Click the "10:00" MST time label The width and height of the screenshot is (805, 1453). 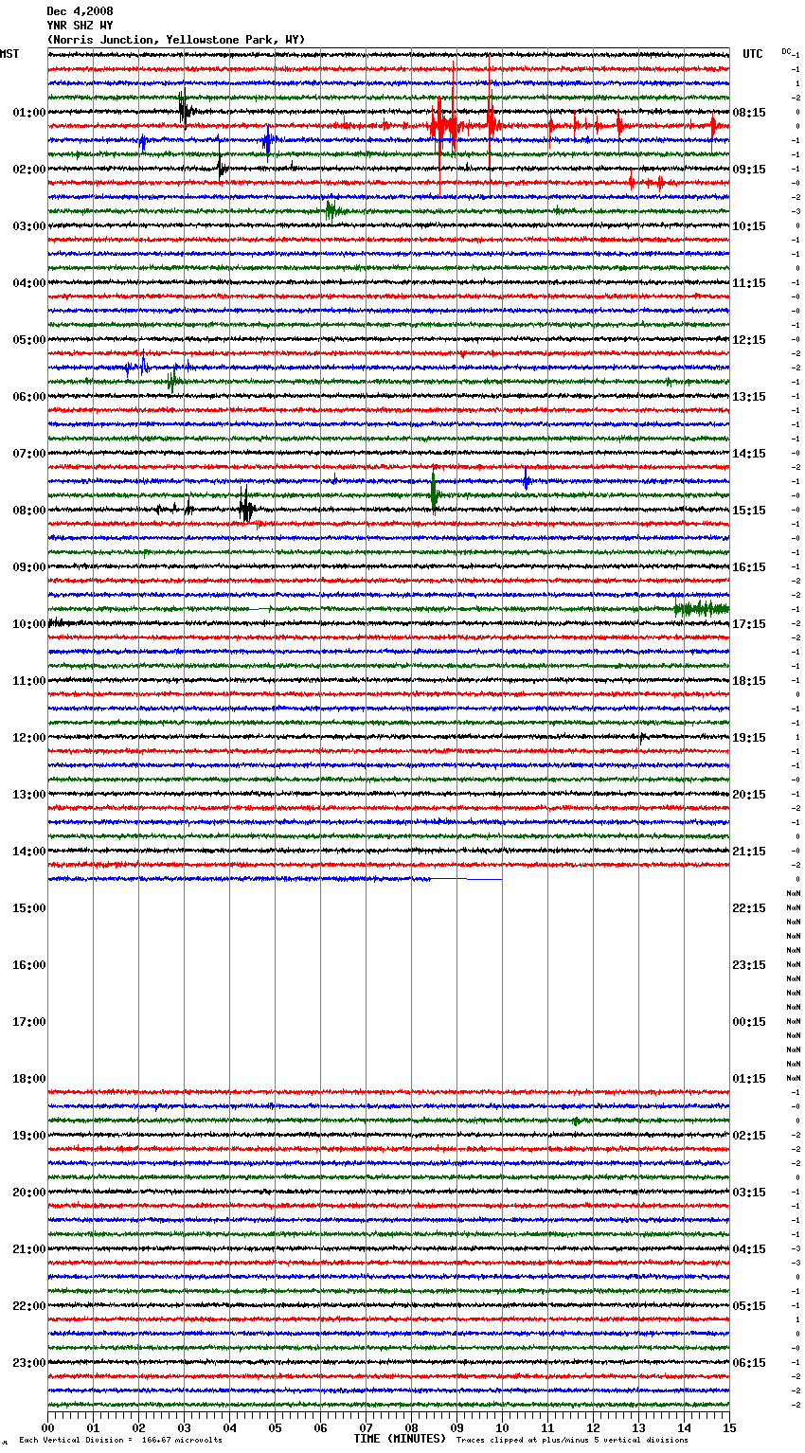(29, 624)
